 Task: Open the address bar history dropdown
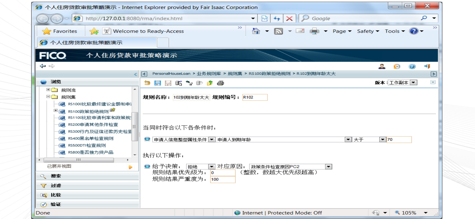pos(253,18)
